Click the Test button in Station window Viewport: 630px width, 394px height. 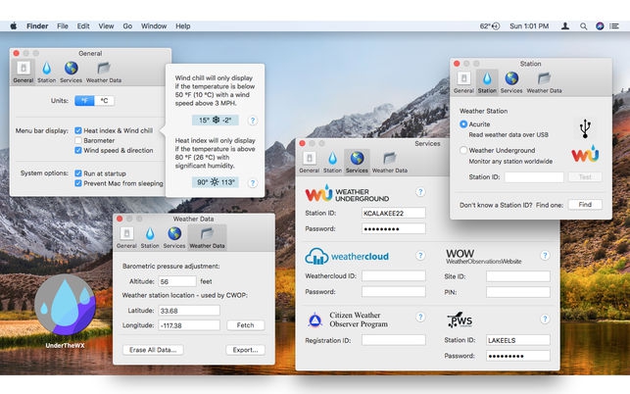pos(585,176)
